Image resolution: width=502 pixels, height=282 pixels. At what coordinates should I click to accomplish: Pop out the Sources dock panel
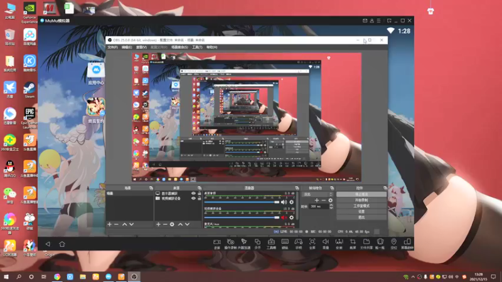(x=200, y=188)
